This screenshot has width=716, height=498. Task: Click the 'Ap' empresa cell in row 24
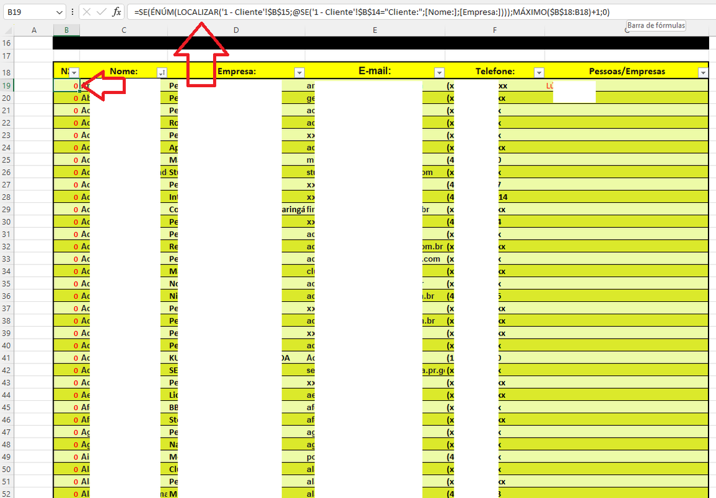pos(236,148)
